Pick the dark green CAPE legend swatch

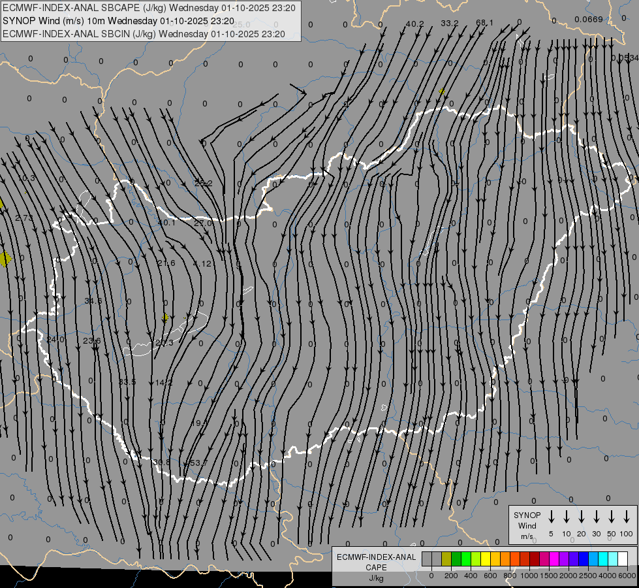(x=456, y=559)
